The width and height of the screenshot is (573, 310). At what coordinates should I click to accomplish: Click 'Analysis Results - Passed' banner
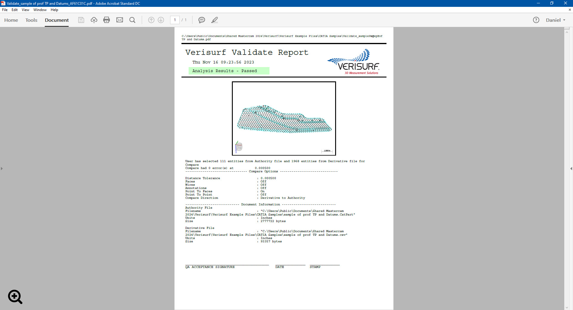[229, 71]
